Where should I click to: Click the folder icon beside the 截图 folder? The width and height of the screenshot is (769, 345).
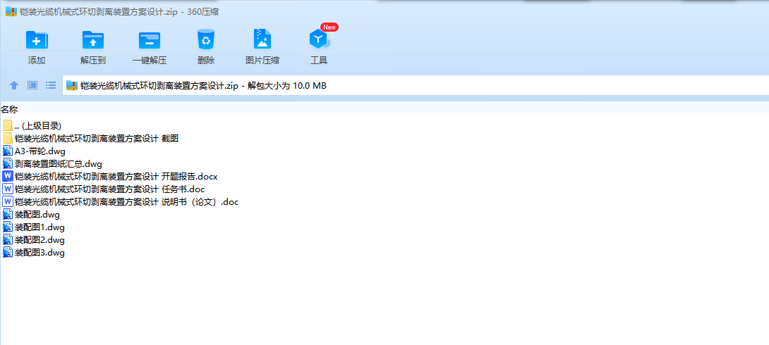pos(8,139)
